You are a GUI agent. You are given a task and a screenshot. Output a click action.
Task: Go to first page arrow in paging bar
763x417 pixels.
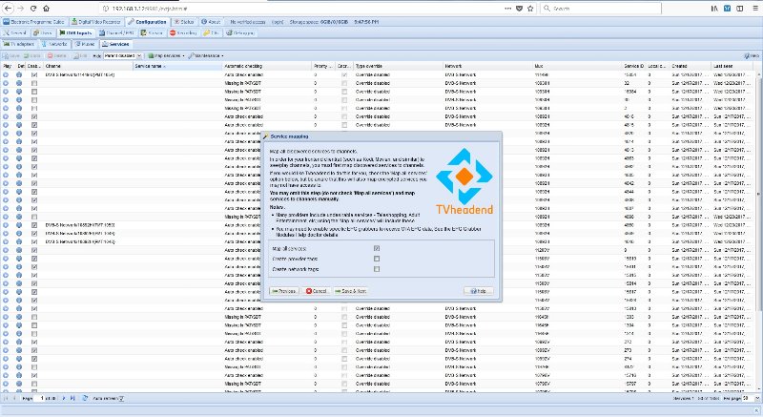click(x=6, y=398)
